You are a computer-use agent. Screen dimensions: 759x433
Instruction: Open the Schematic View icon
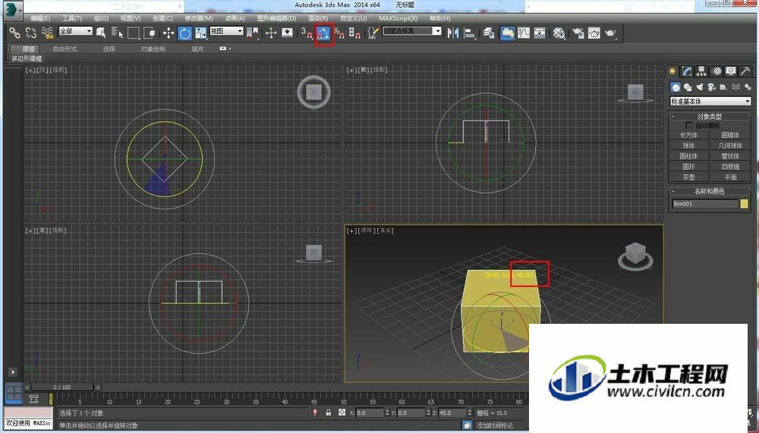coord(539,33)
